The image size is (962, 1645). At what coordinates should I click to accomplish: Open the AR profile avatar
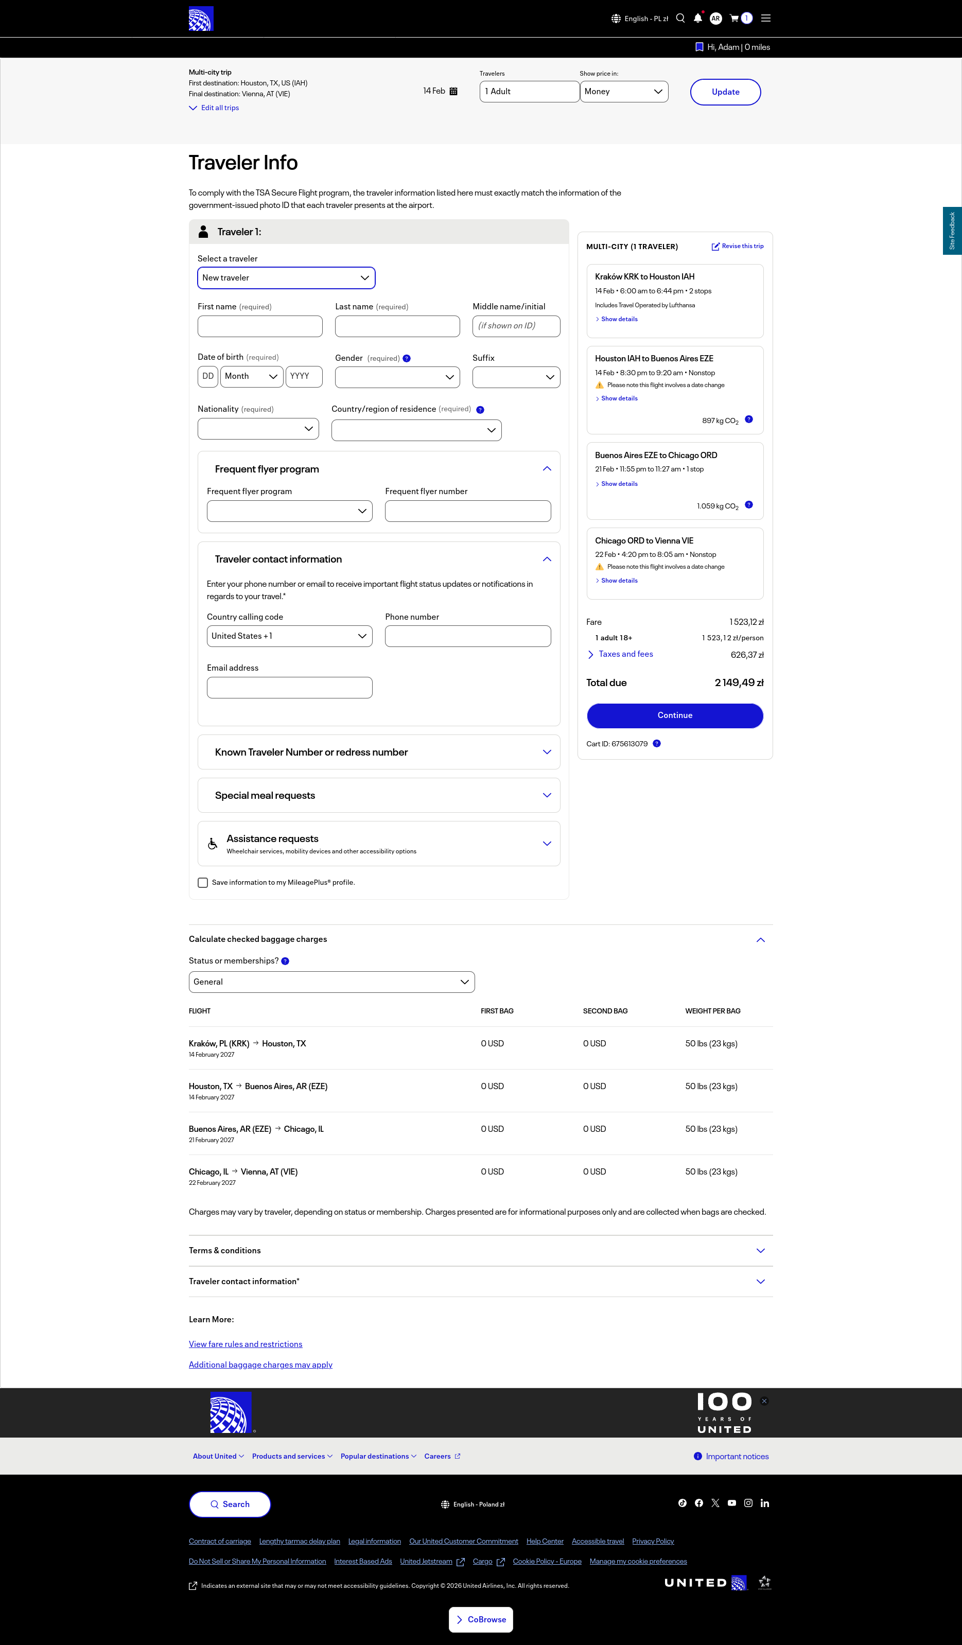pyautogui.click(x=716, y=19)
